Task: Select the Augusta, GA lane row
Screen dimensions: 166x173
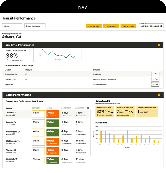Action: [x=46, y=123]
